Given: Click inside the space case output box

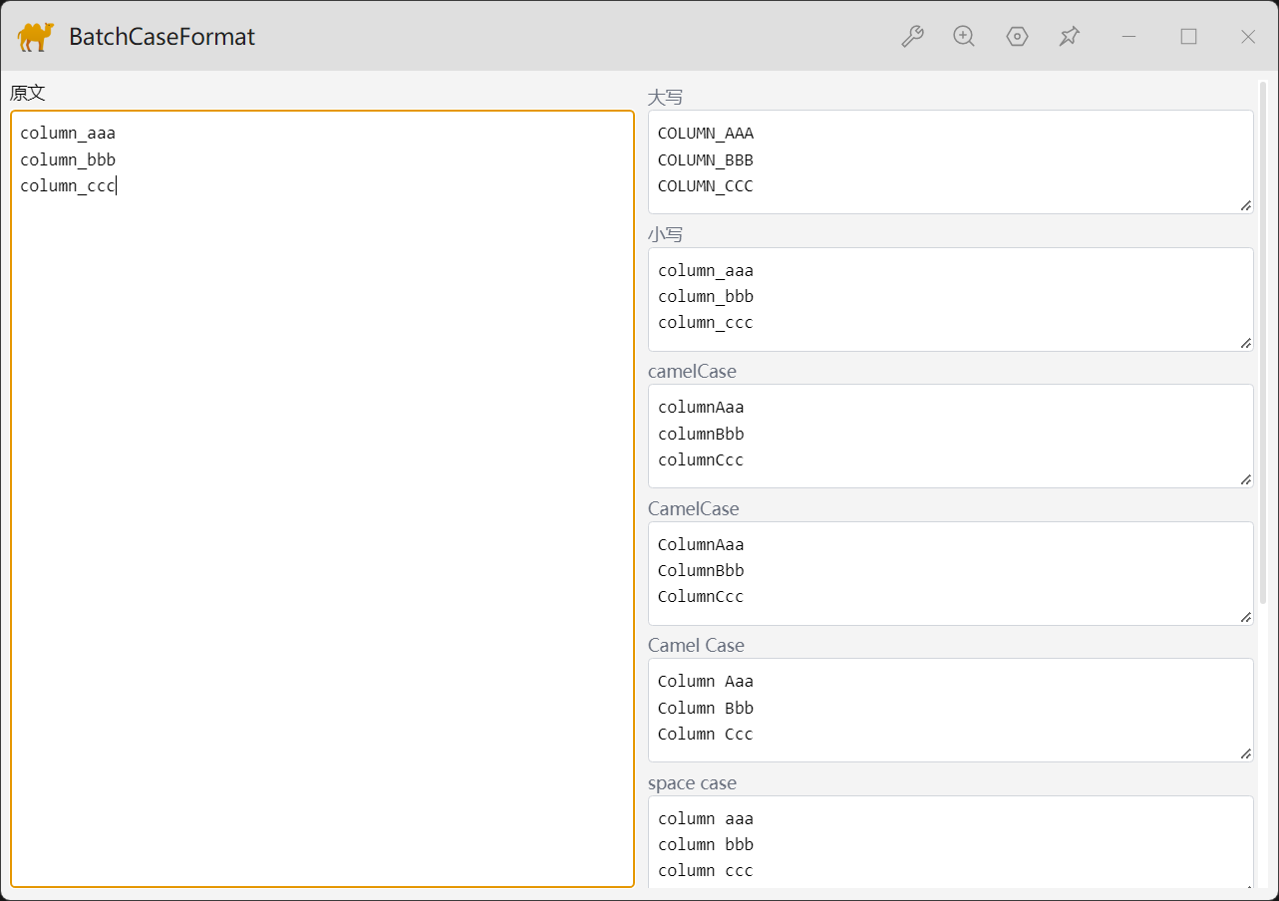Looking at the screenshot, I should 951,842.
